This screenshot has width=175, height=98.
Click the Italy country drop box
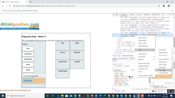point(63,46)
